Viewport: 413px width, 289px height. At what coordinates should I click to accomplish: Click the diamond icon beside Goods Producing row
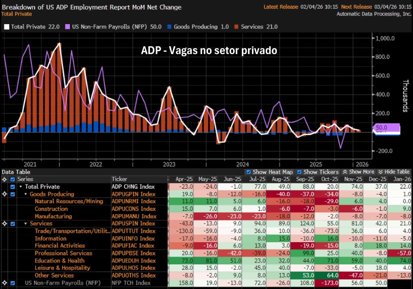click(5, 194)
